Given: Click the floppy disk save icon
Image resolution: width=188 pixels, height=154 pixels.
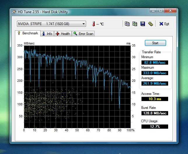Looking at the screenshot, I should (x=143, y=24).
